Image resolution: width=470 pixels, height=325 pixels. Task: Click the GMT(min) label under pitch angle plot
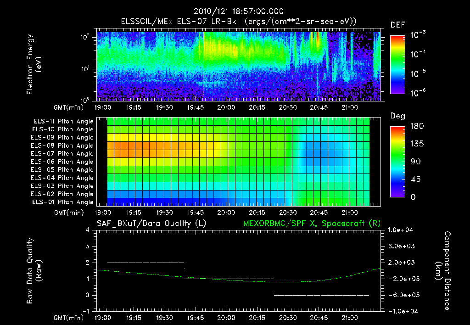click(x=69, y=213)
